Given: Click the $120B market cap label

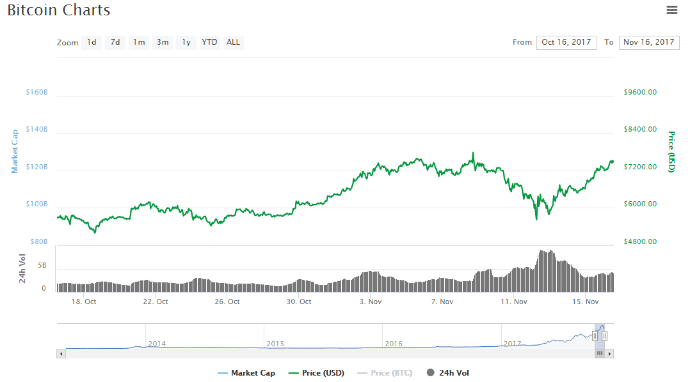Looking at the screenshot, I should [x=36, y=167].
